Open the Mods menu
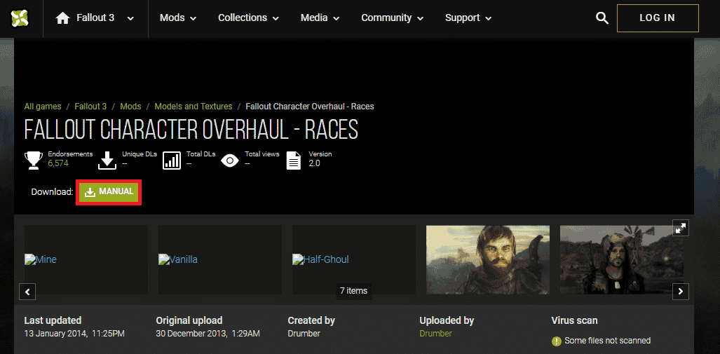720x354 pixels. (178, 18)
